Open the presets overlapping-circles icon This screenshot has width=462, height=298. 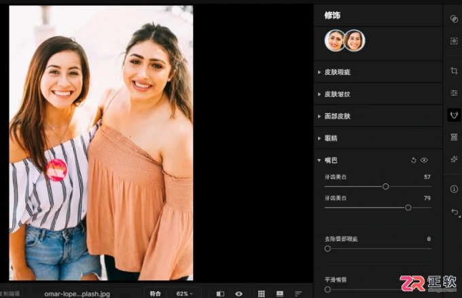point(454,19)
